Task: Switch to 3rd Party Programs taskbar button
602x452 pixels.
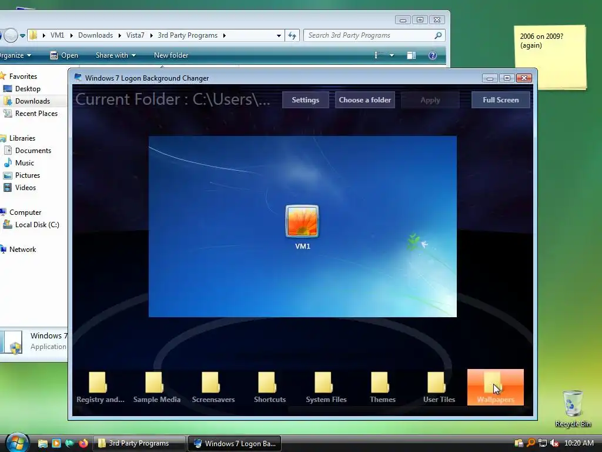Action: click(139, 443)
